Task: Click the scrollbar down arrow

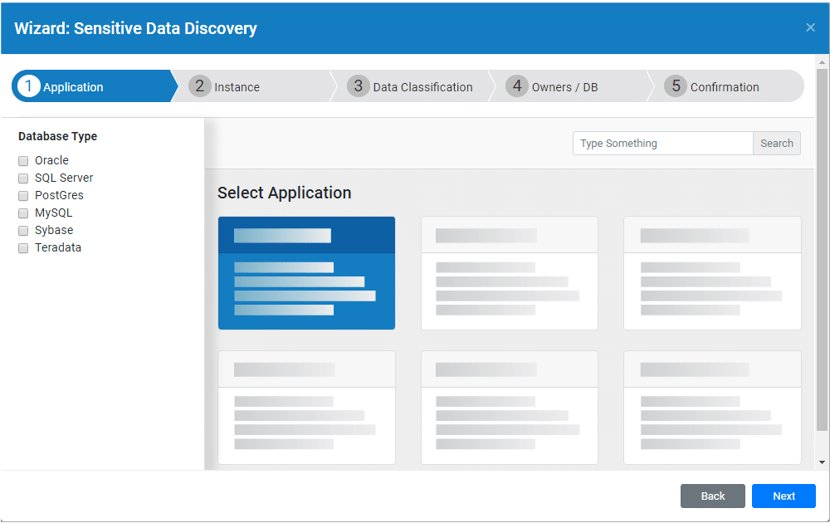Action: click(822, 462)
